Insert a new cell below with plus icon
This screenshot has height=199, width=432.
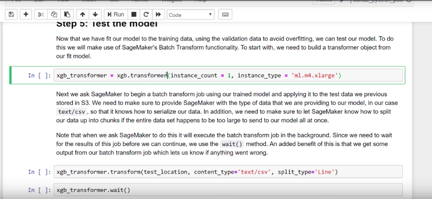click(x=26, y=15)
